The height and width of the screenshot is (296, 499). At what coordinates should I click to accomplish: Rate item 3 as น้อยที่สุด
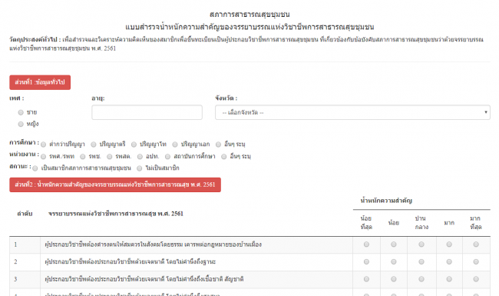[367, 279]
